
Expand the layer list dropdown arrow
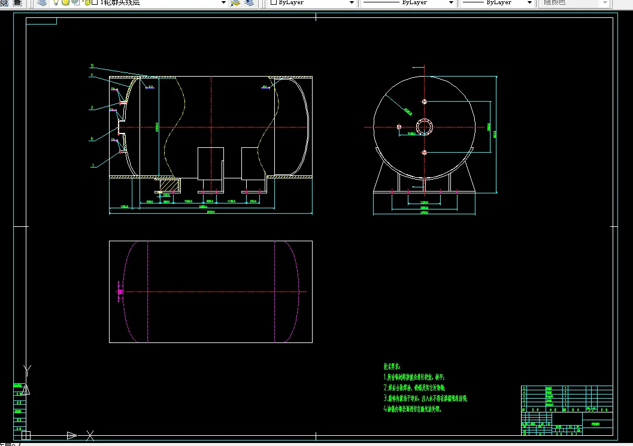coord(223,2)
